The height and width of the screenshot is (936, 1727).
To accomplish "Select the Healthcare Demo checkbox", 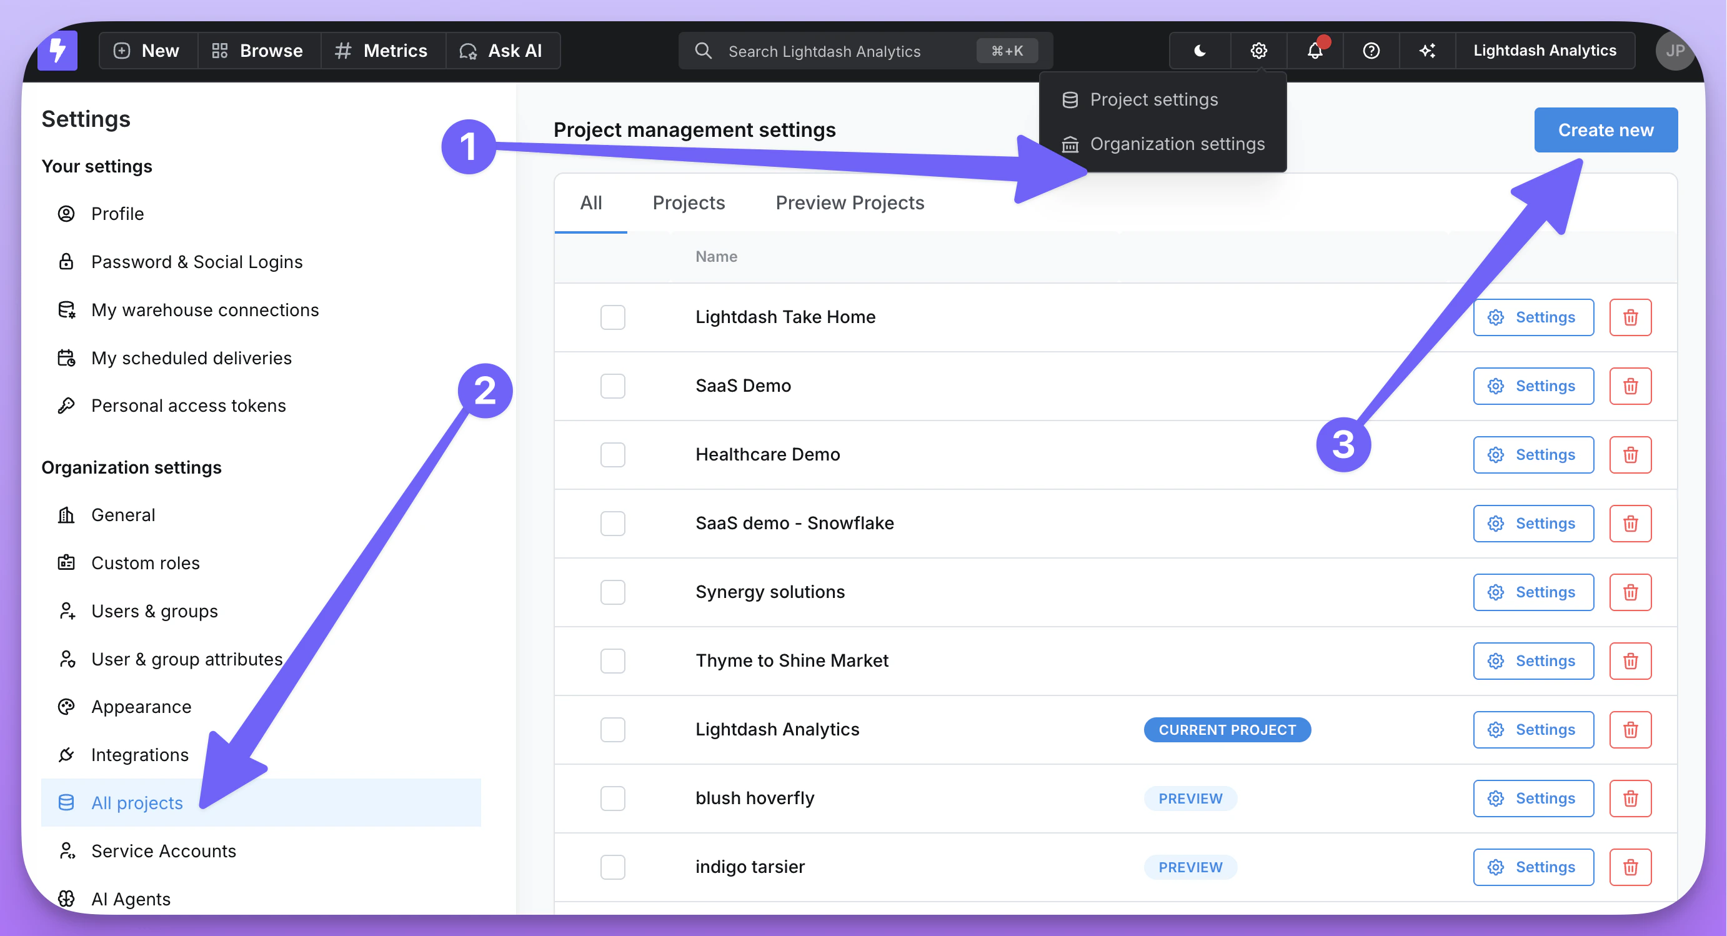I will click(612, 455).
